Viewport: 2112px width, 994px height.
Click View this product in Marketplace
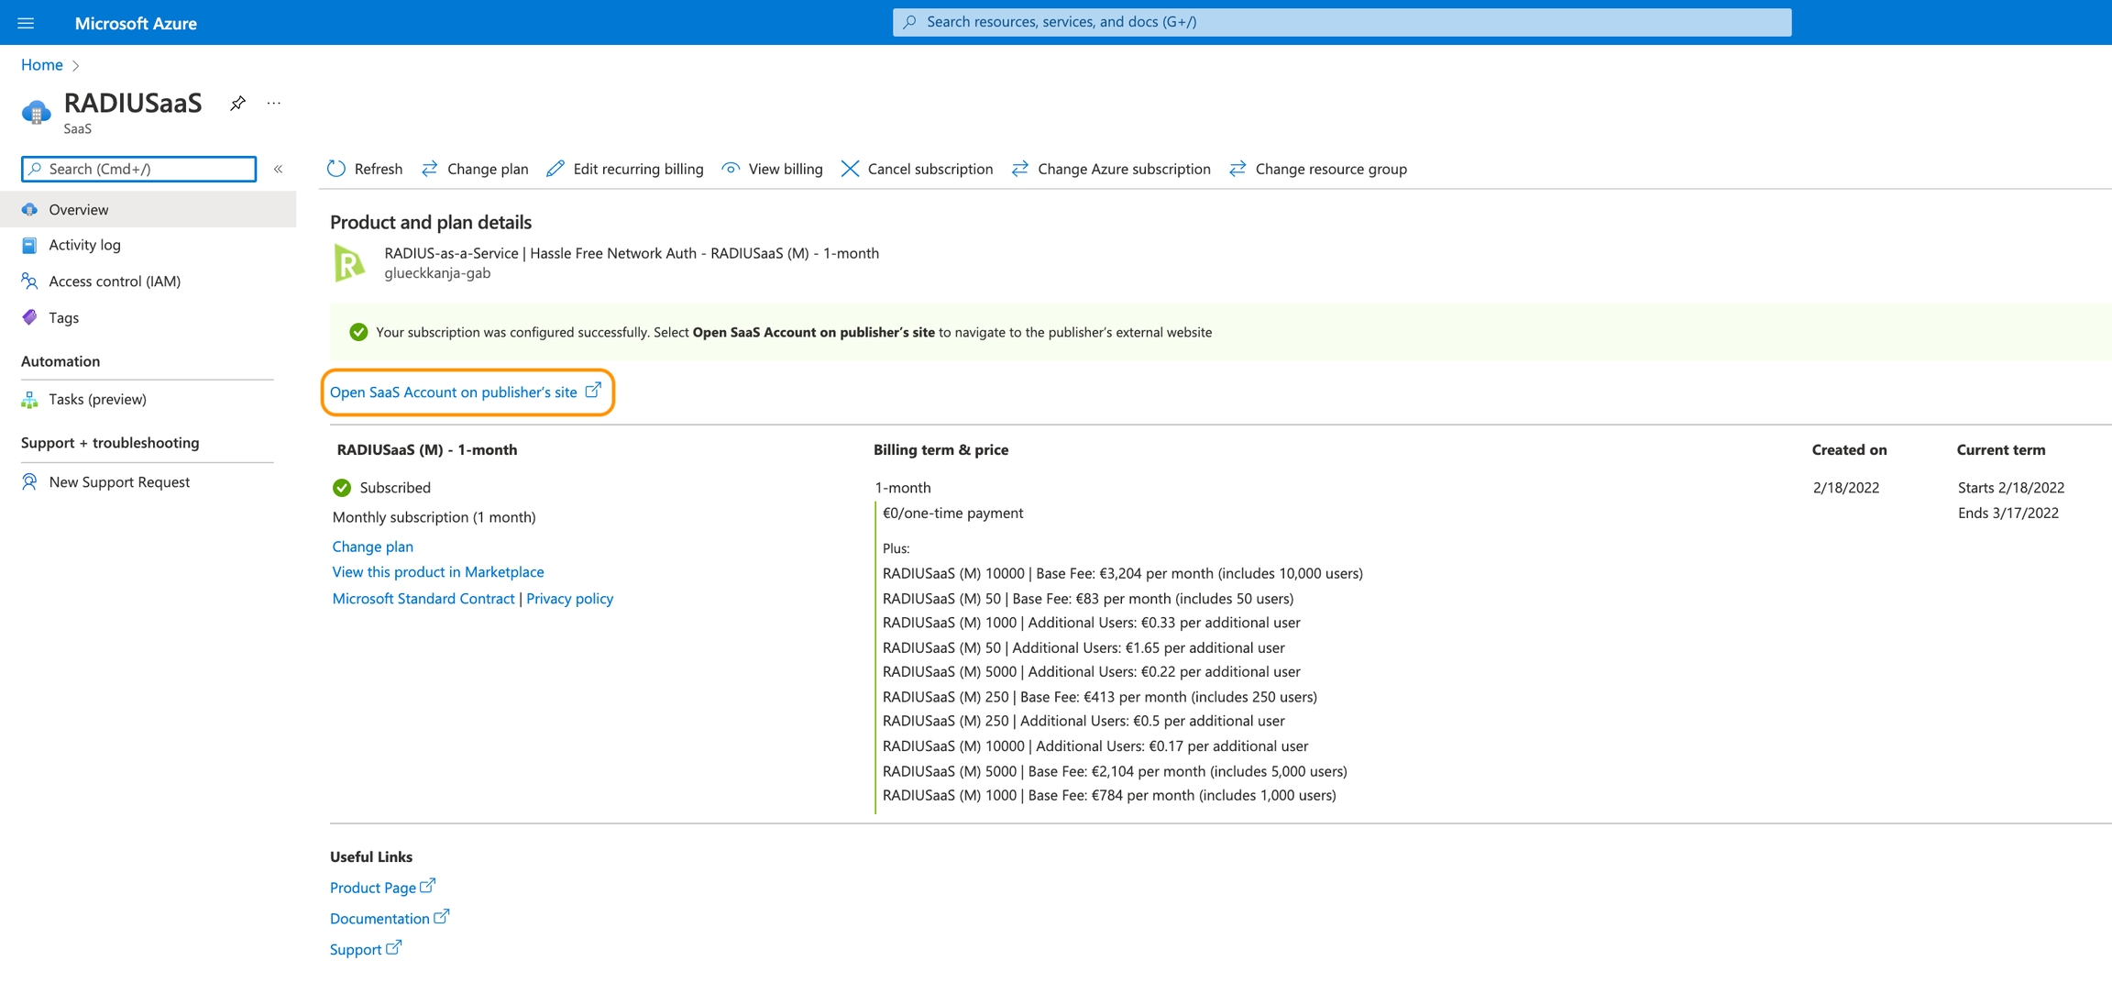pos(437,572)
